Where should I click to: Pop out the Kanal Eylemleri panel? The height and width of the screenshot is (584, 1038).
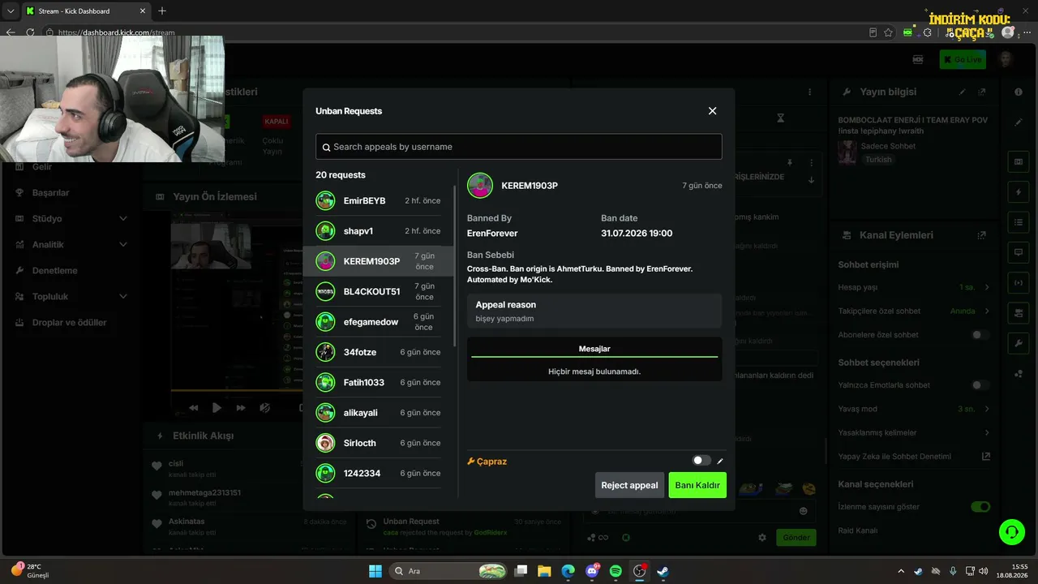tap(982, 235)
